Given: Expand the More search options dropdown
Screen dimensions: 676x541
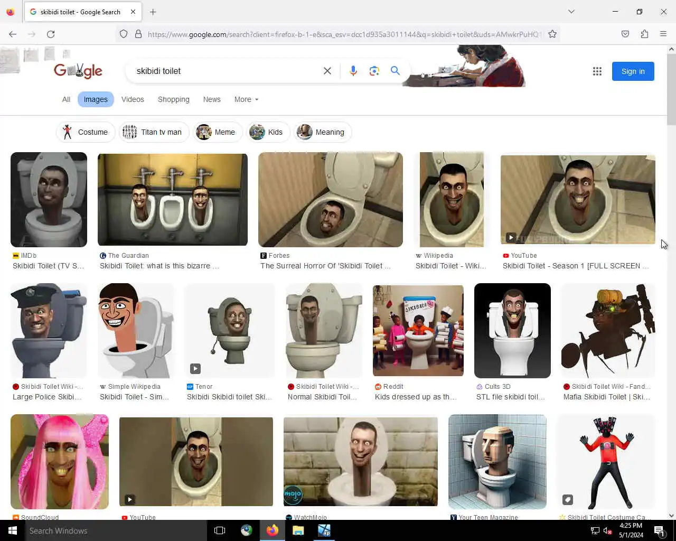Looking at the screenshot, I should pos(247,99).
